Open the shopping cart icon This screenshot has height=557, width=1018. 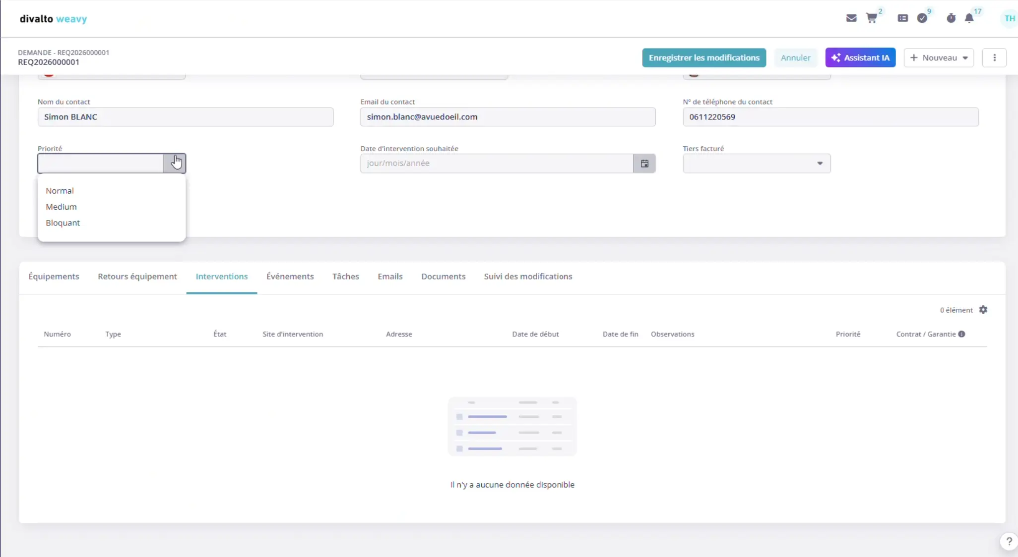coord(872,18)
